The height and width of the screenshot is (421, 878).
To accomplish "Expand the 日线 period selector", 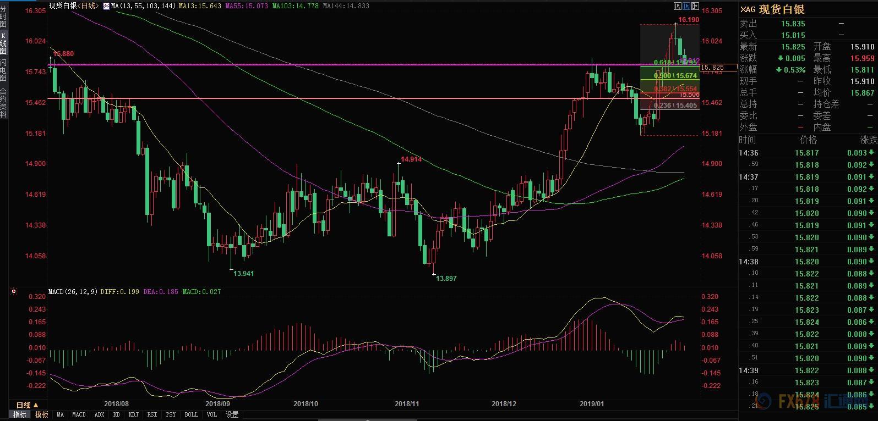I will tap(27, 405).
